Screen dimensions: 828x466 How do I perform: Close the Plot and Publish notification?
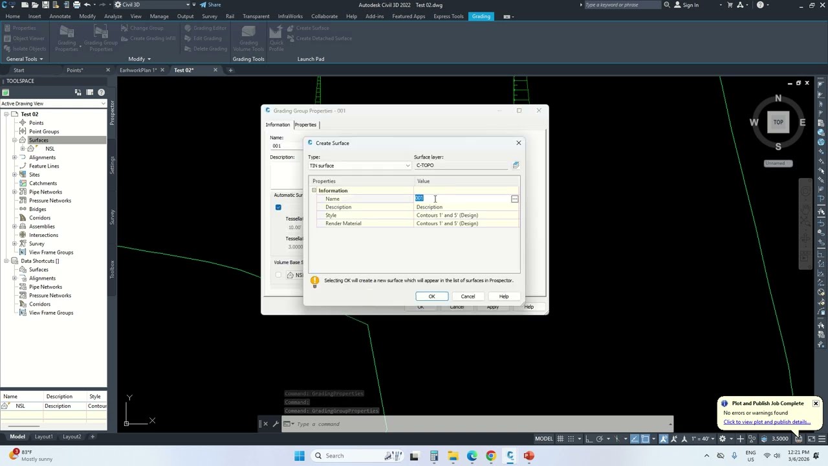point(816,404)
